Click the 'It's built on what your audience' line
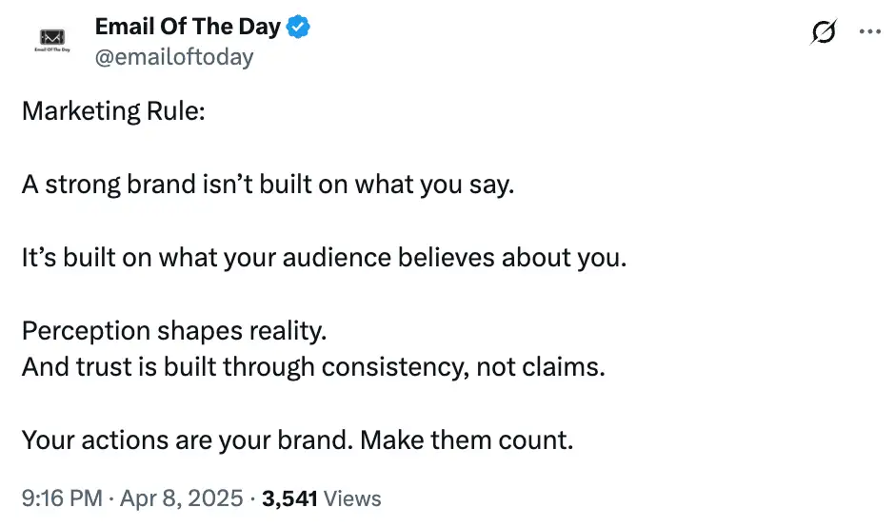895x527 pixels. 325,258
